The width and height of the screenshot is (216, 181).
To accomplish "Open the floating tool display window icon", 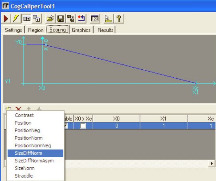I will pos(36,18).
